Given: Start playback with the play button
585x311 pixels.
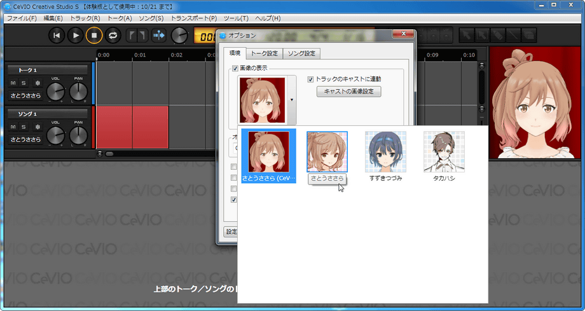Looking at the screenshot, I should [76, 36].
